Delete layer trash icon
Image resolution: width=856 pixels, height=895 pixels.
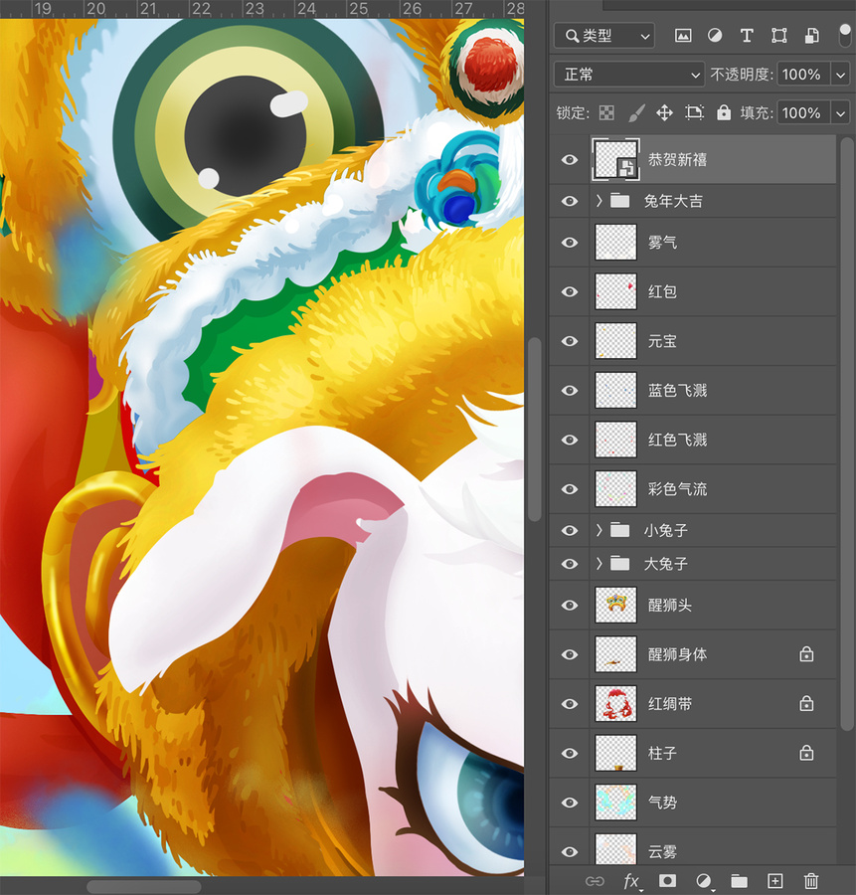(x=811, y=881)
